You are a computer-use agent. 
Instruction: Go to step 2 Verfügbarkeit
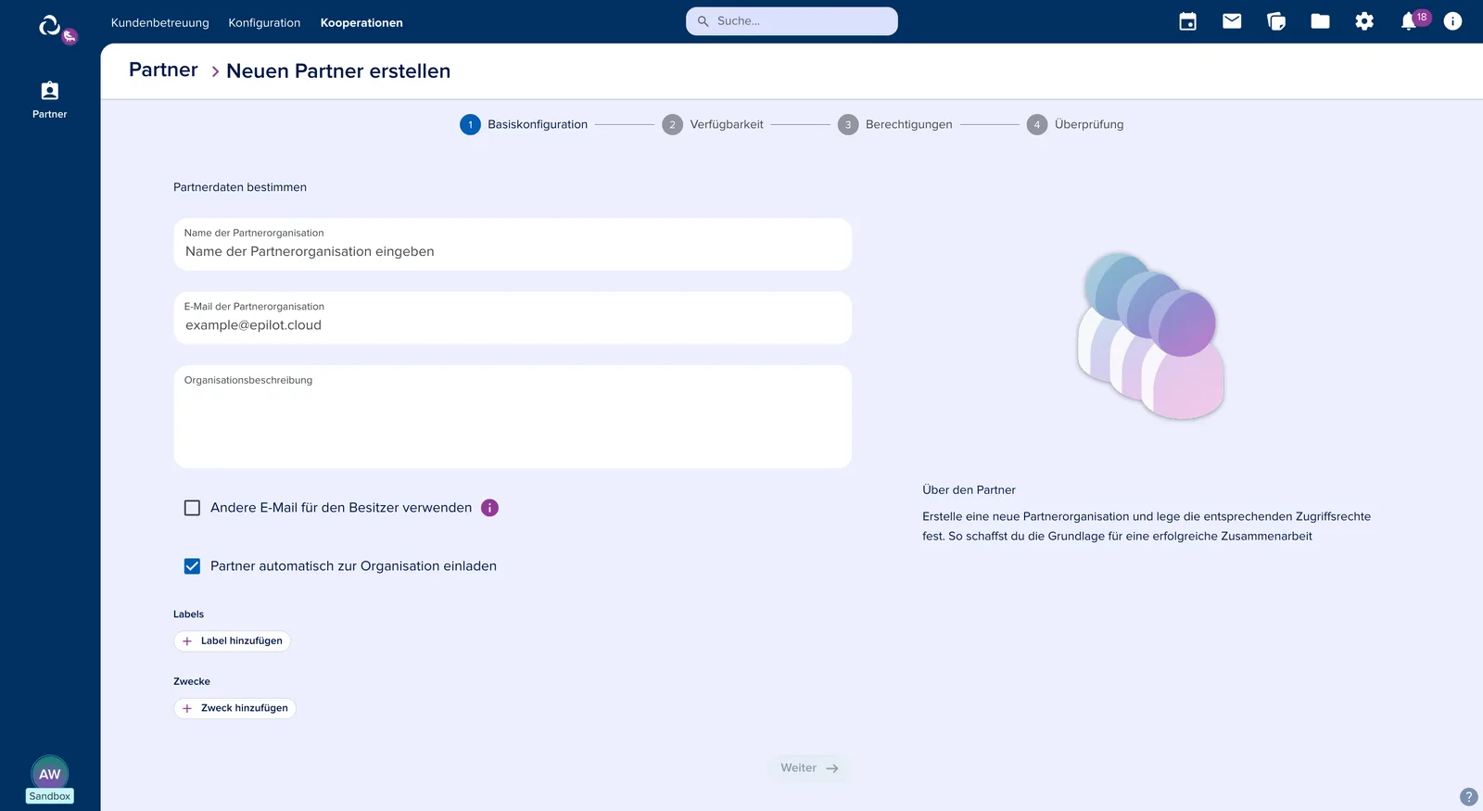click(x=713, y=124)
